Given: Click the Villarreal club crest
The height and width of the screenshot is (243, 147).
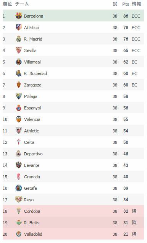Looking at the screenshot, I should (19, 62).
